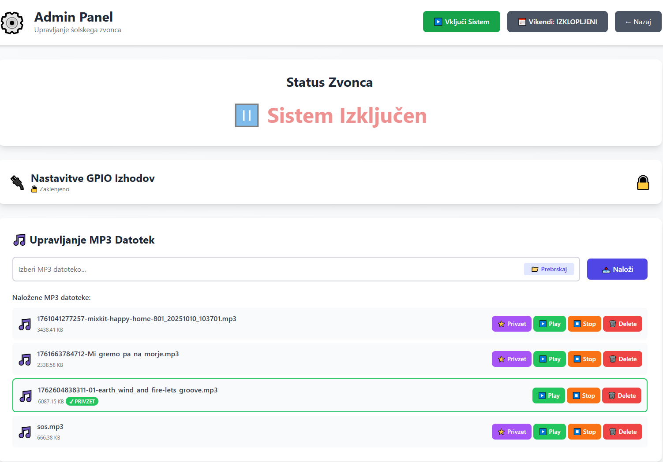This screenshot has width=663, height=462.
Task: Click the music note icon beside Upravljanje MP3 Datotek
Action: [19, 240]
